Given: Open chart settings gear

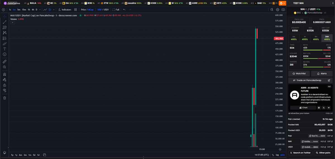Looking at the screenshot, I should click(x=278, y=9).
